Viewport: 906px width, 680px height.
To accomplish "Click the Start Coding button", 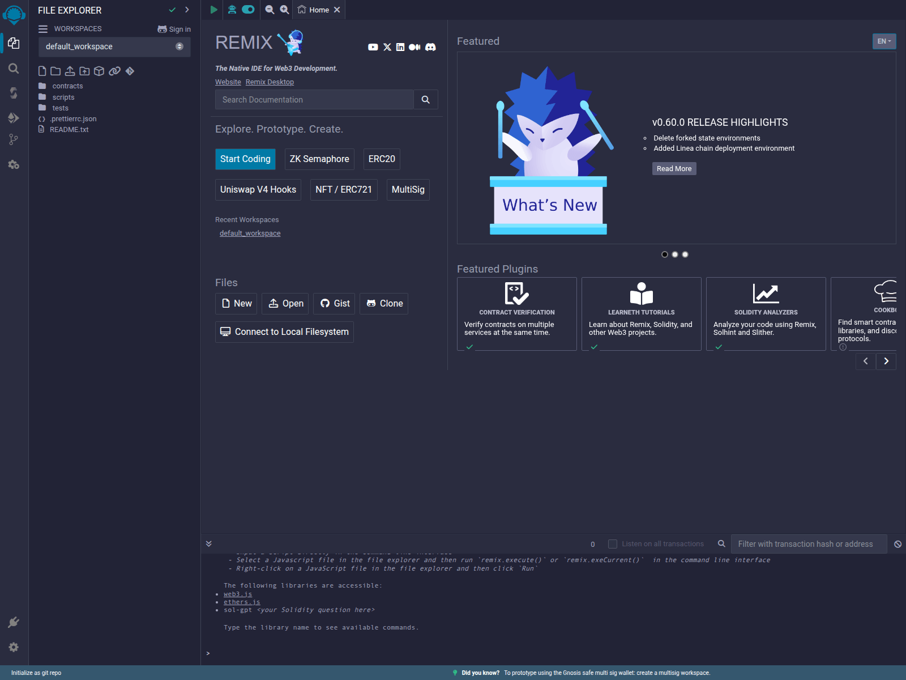I will [x=245, y=159].
